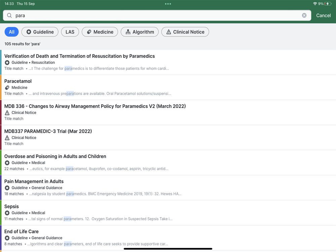Tap the battery charging icon
Viewport: 336px width, 252px height.
(328, 4)
